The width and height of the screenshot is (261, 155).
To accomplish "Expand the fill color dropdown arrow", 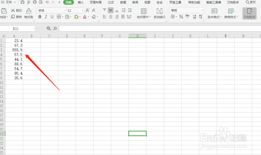I will (x=80, y=17).
